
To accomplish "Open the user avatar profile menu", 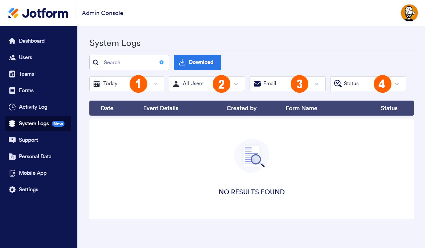I will [x=409, y=13].
